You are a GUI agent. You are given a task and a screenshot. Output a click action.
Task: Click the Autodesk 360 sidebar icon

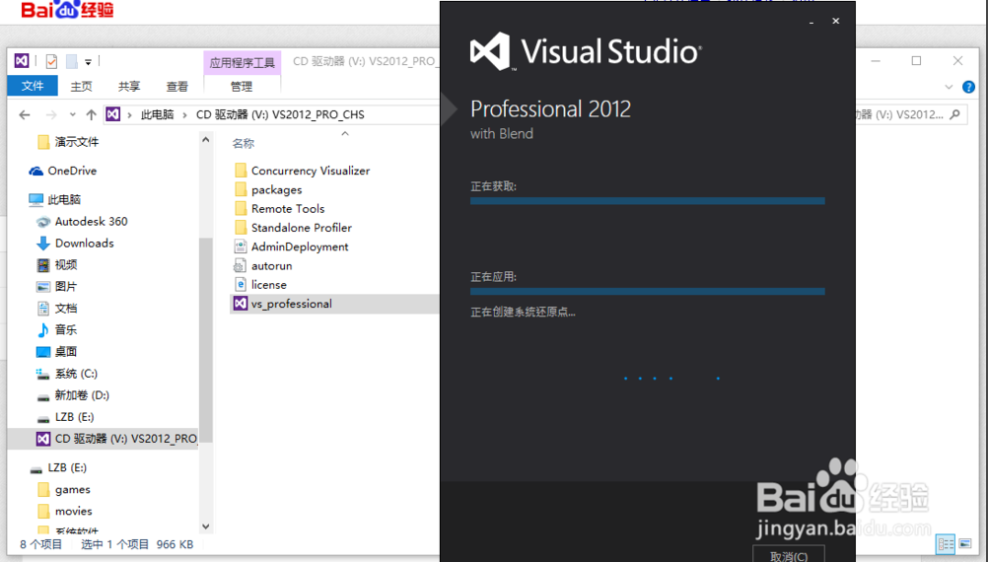tap(43, 222)
